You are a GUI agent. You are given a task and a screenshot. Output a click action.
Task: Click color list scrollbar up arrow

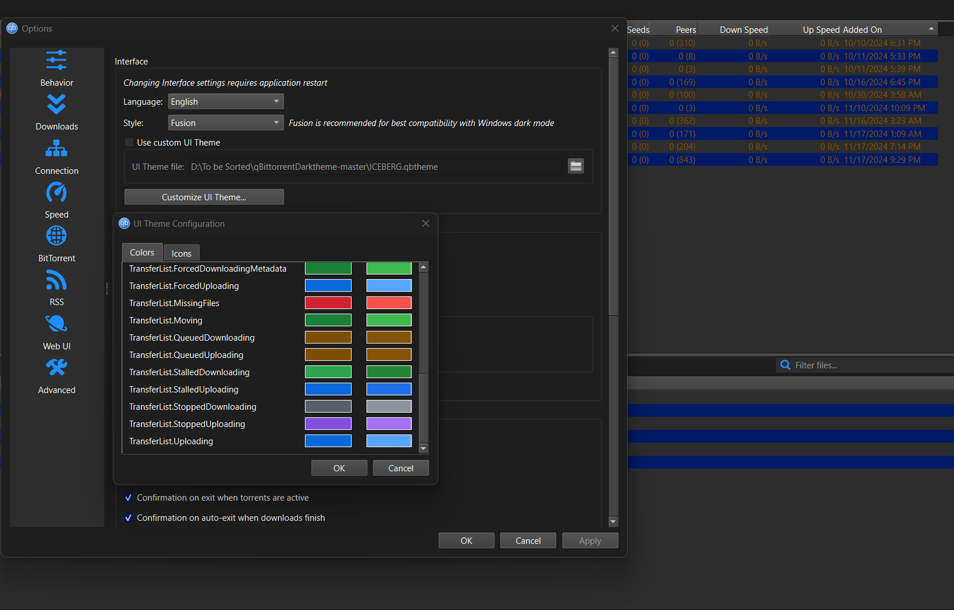423,267
